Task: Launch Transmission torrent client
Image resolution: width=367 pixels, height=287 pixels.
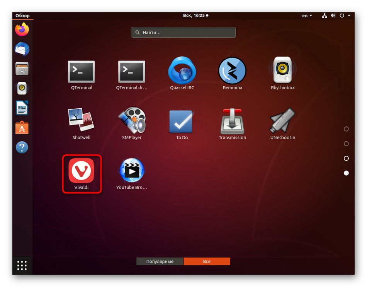Action: pos(232,124)
